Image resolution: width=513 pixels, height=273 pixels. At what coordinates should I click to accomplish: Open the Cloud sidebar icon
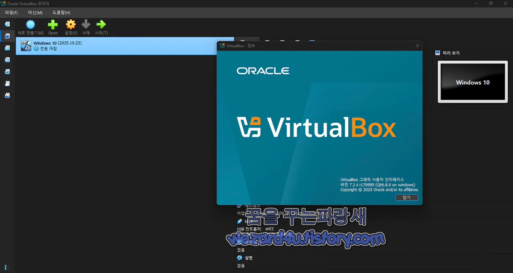[7, 83]
